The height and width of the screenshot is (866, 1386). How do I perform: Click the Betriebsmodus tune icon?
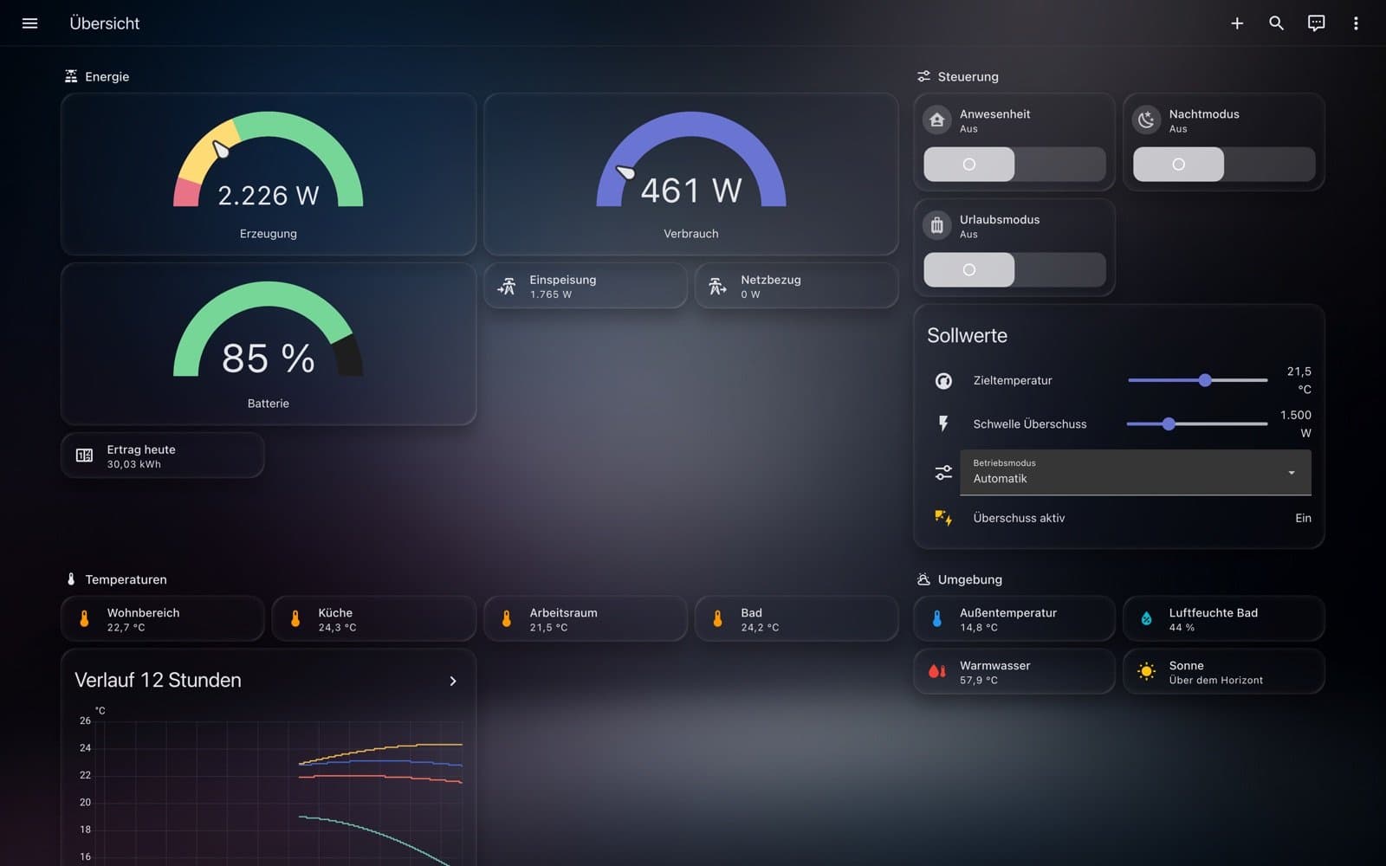click(x=943, y=472)
